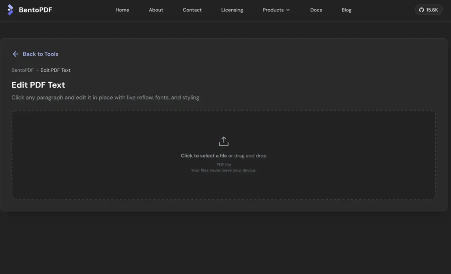Open the About page
This screenshot has height=274, width=451.
pos(156,10)
